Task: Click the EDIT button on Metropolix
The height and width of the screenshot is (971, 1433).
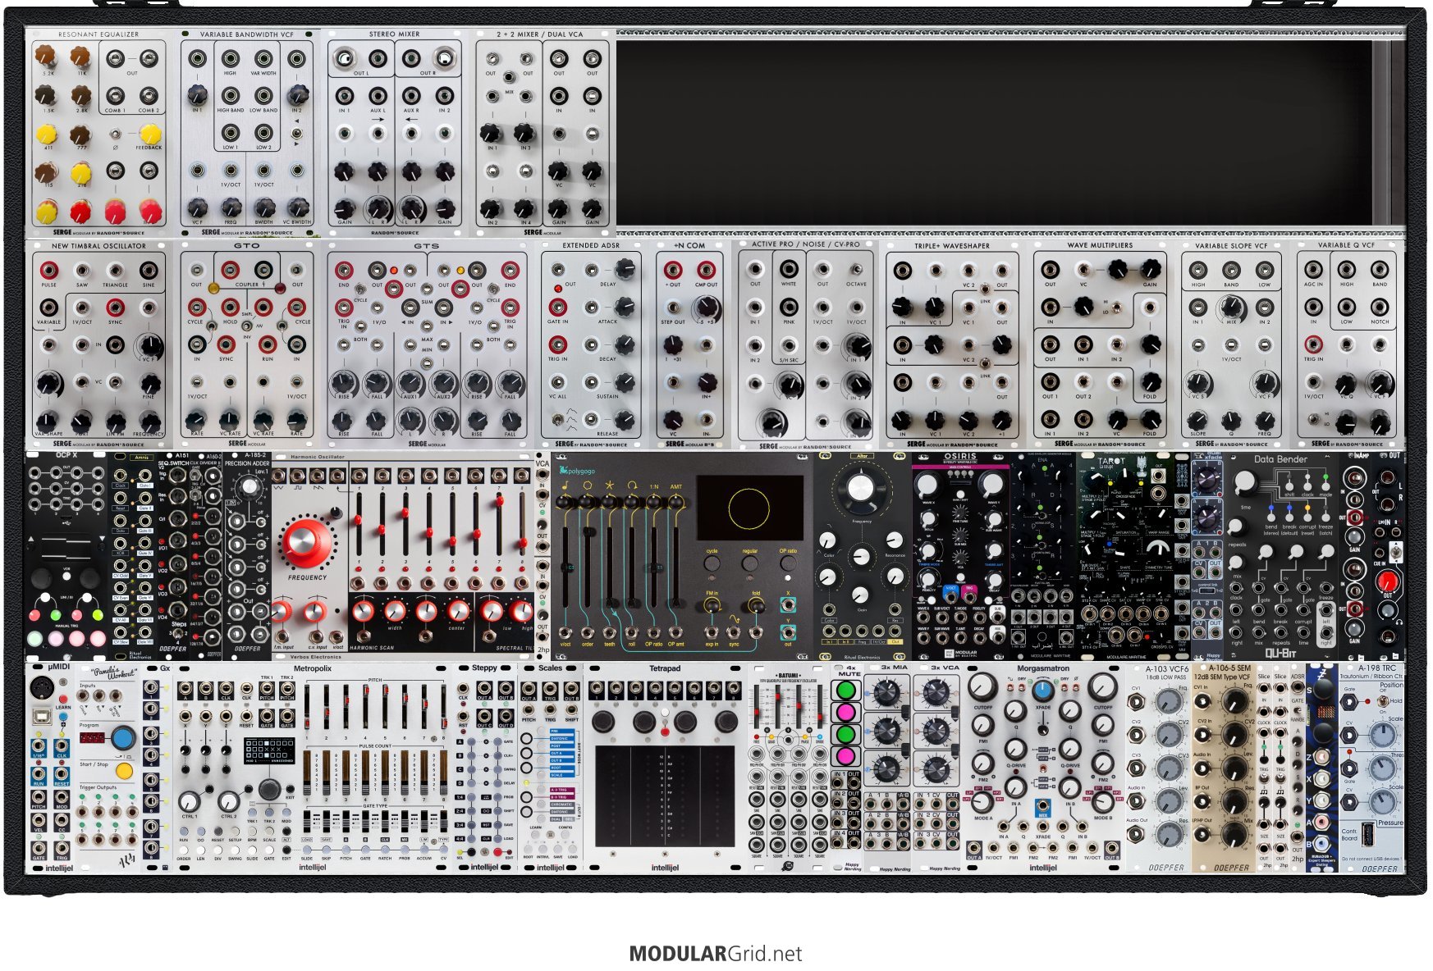Action: point(286,851)
